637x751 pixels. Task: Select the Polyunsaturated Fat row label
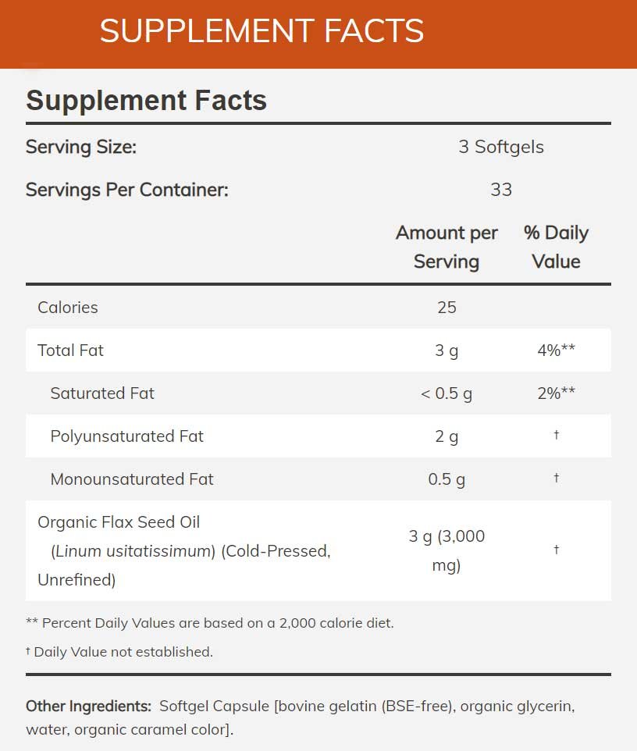pos(127,436)
